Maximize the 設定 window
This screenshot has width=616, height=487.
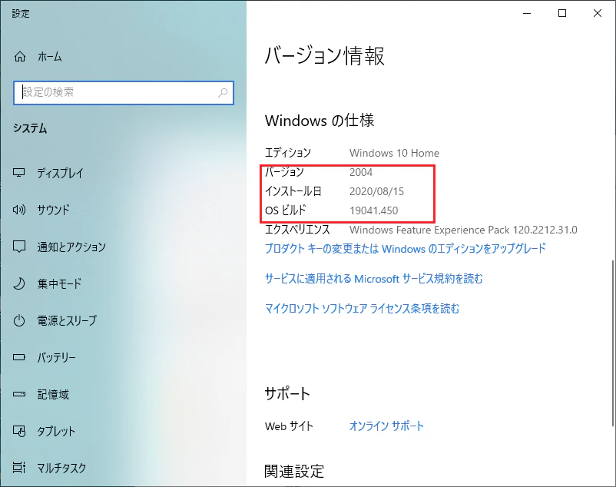tap(562, 13)
